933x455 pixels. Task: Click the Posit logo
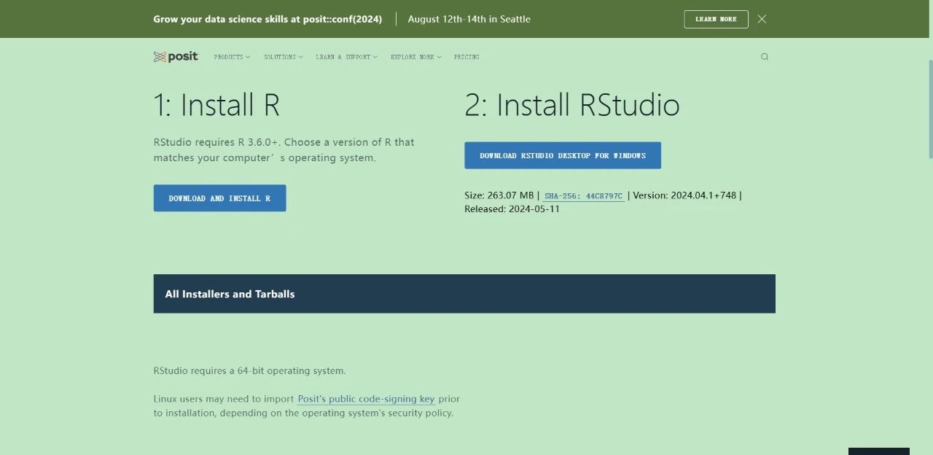(176, 57)
